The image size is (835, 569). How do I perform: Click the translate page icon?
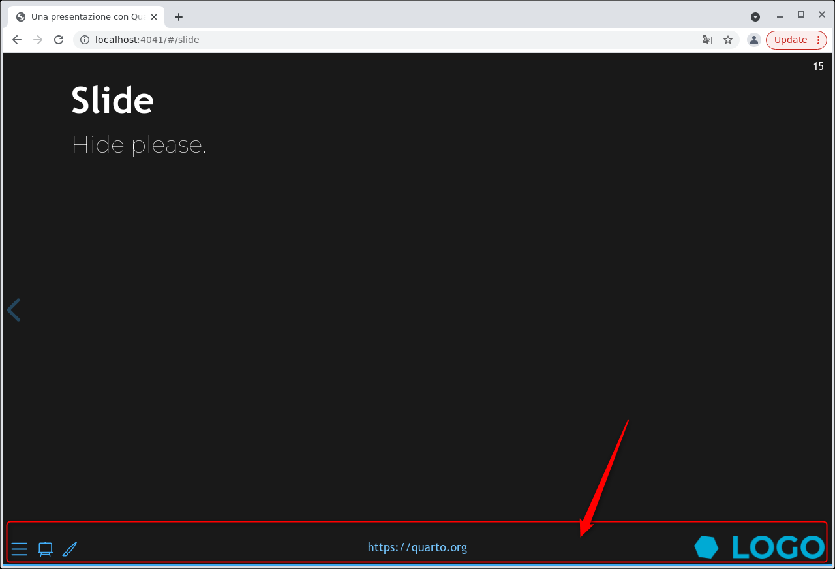click(707, 40)
